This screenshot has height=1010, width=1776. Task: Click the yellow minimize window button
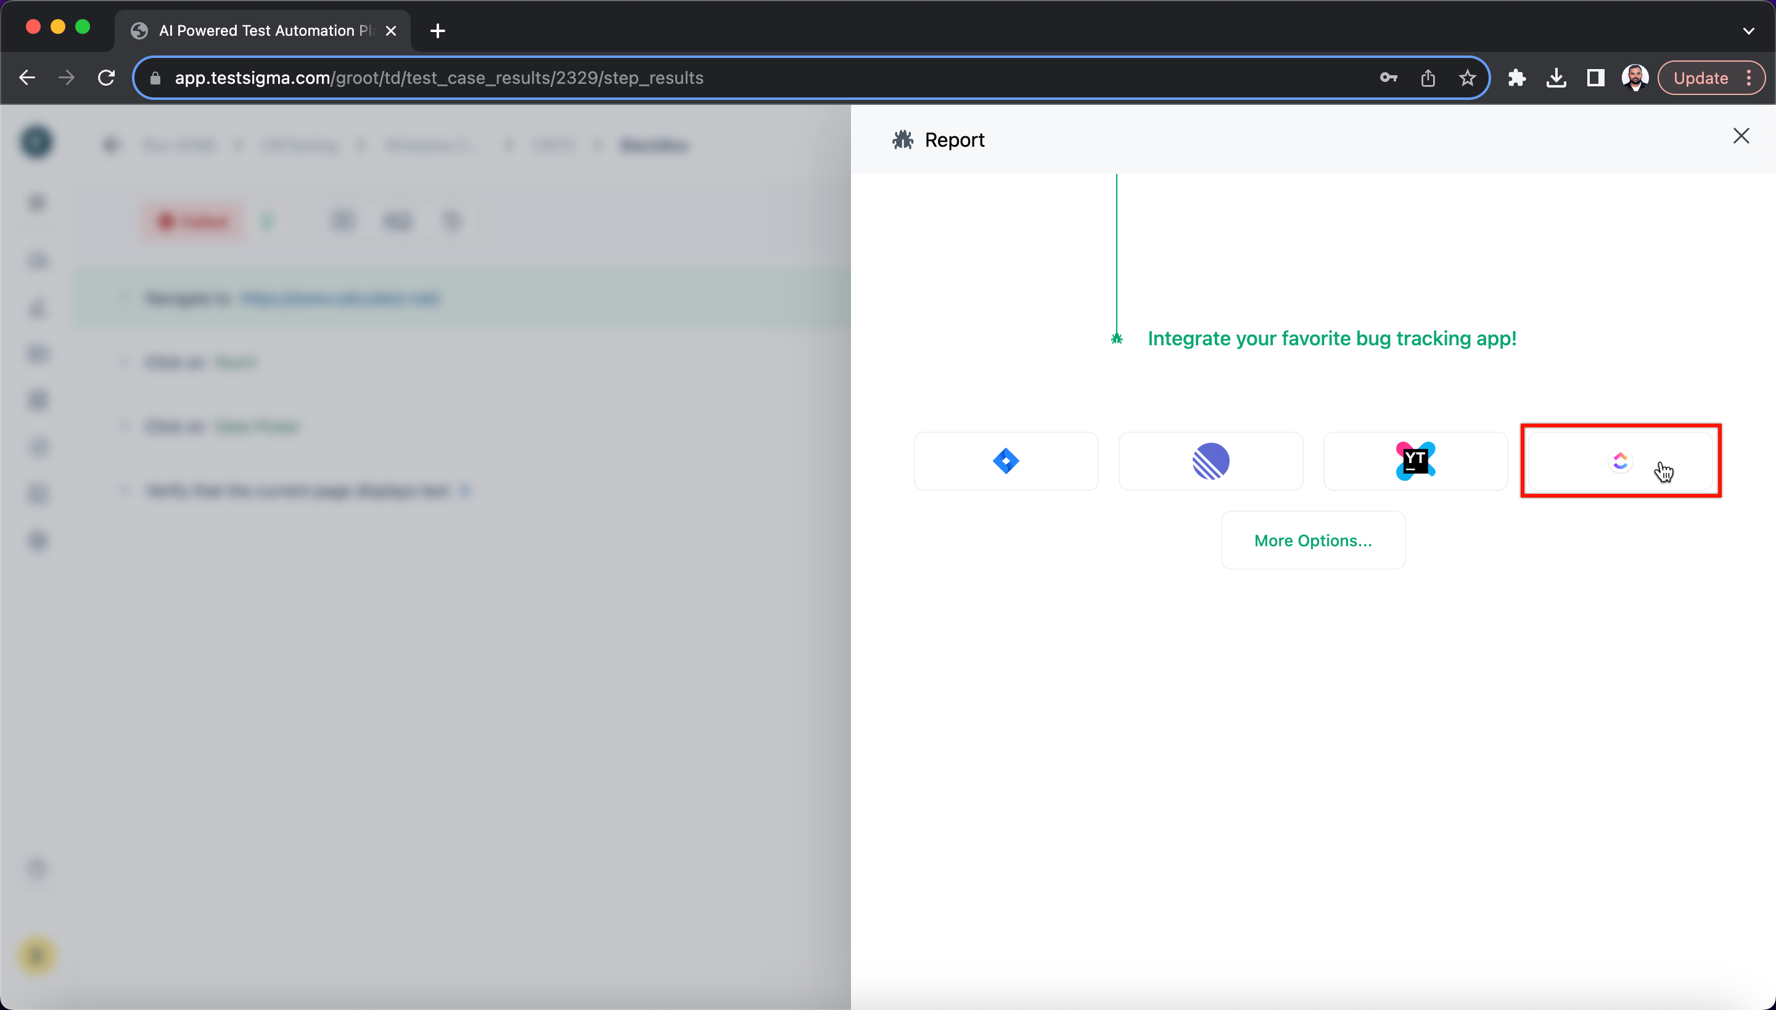point(58,27)
